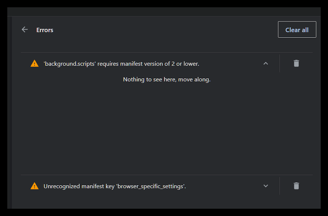Click the 'background.scripts' requires manifest version text
The width and height of the screenshot is (328, 216).
(x=121, y=63)
